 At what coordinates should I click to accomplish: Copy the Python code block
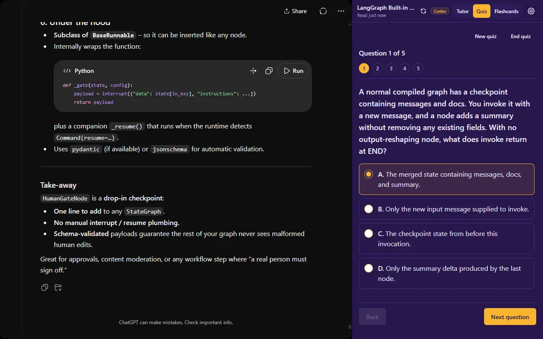pos(269,71)
